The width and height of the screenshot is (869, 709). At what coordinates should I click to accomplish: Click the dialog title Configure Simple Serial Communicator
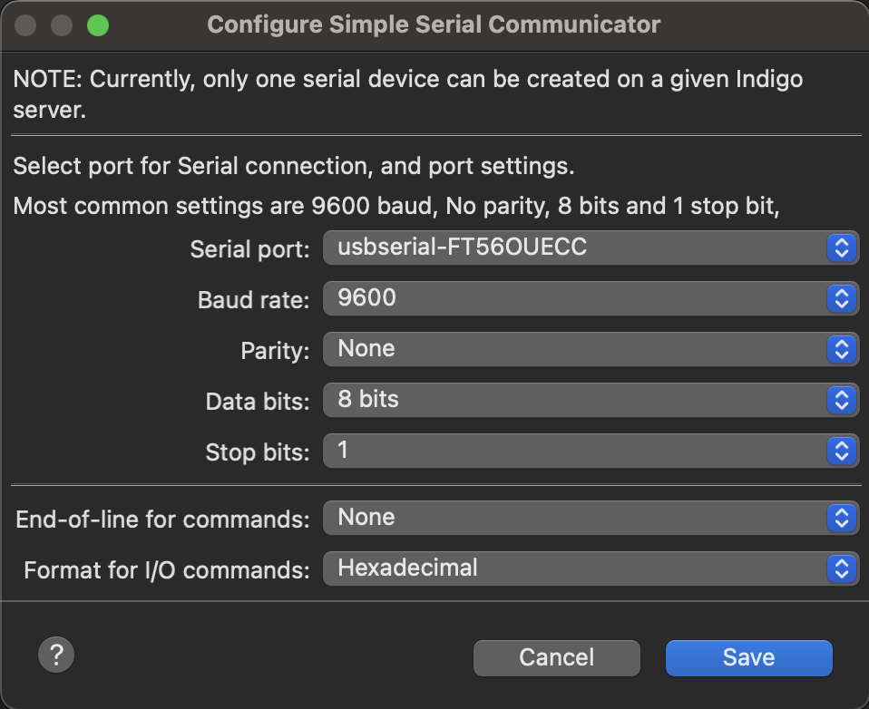434,24
